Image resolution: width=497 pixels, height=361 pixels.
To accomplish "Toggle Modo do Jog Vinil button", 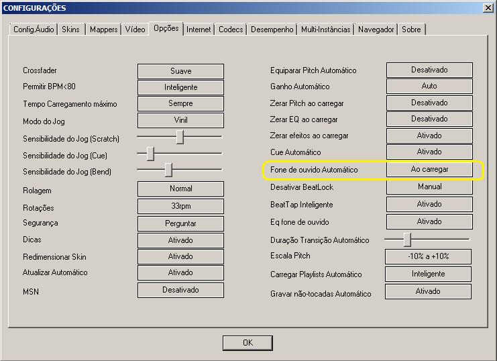I will pyautogui.click(x=180, y=120).
